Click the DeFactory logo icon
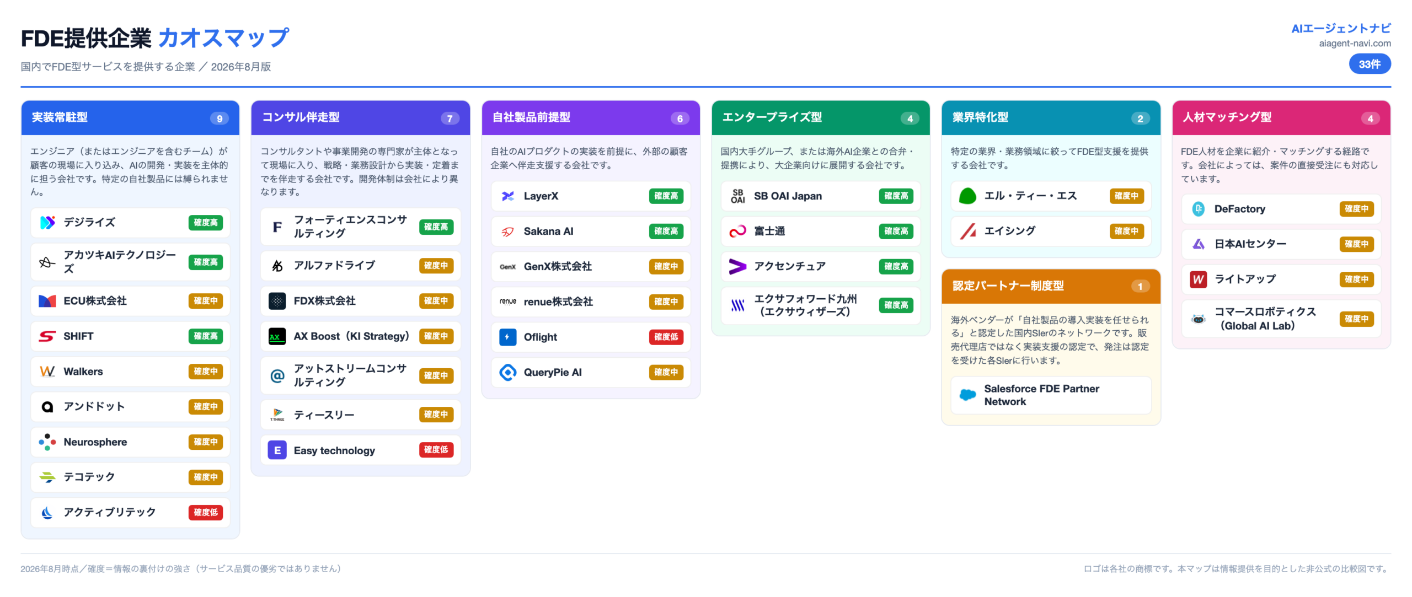1412x597 pixels. [x=1199, y=209]
